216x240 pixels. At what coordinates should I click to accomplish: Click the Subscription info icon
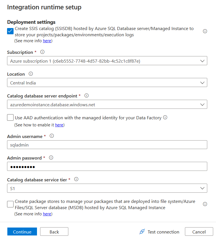pyautogui.click(x=42, y=52)
